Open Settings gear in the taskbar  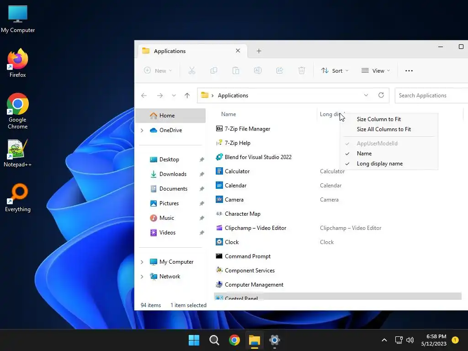274,340
